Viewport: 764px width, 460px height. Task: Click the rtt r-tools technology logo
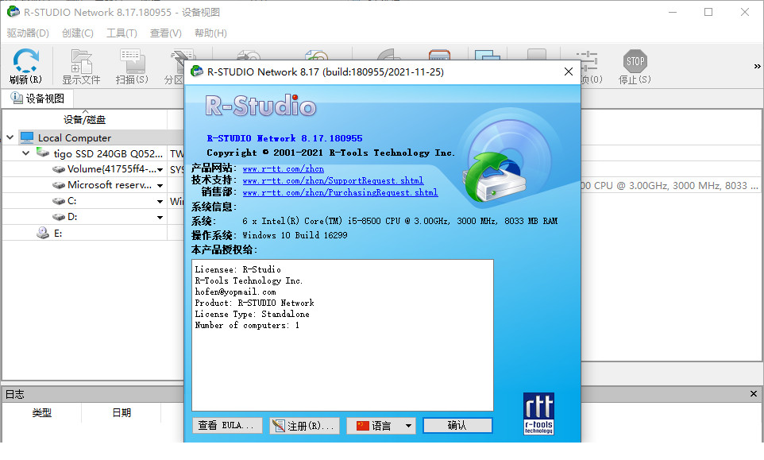click(538, 414)
